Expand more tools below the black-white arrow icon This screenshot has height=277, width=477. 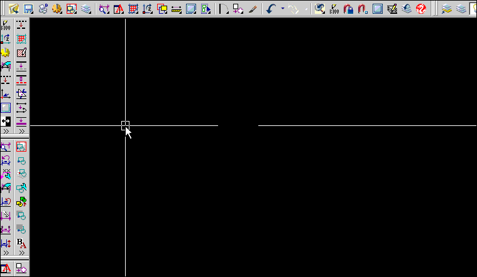[x=6, y=131]
